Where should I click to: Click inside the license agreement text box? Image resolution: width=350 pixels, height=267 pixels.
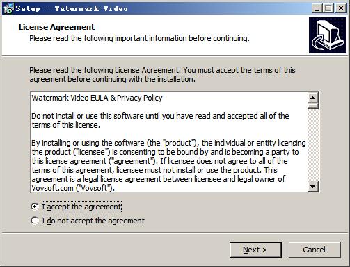169,142
